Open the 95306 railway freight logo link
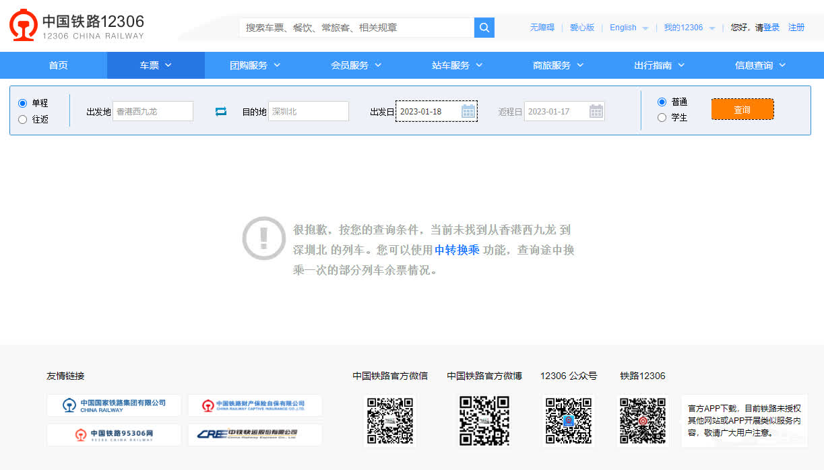Screen dimensions: 824x470 (x=114, y=434)
